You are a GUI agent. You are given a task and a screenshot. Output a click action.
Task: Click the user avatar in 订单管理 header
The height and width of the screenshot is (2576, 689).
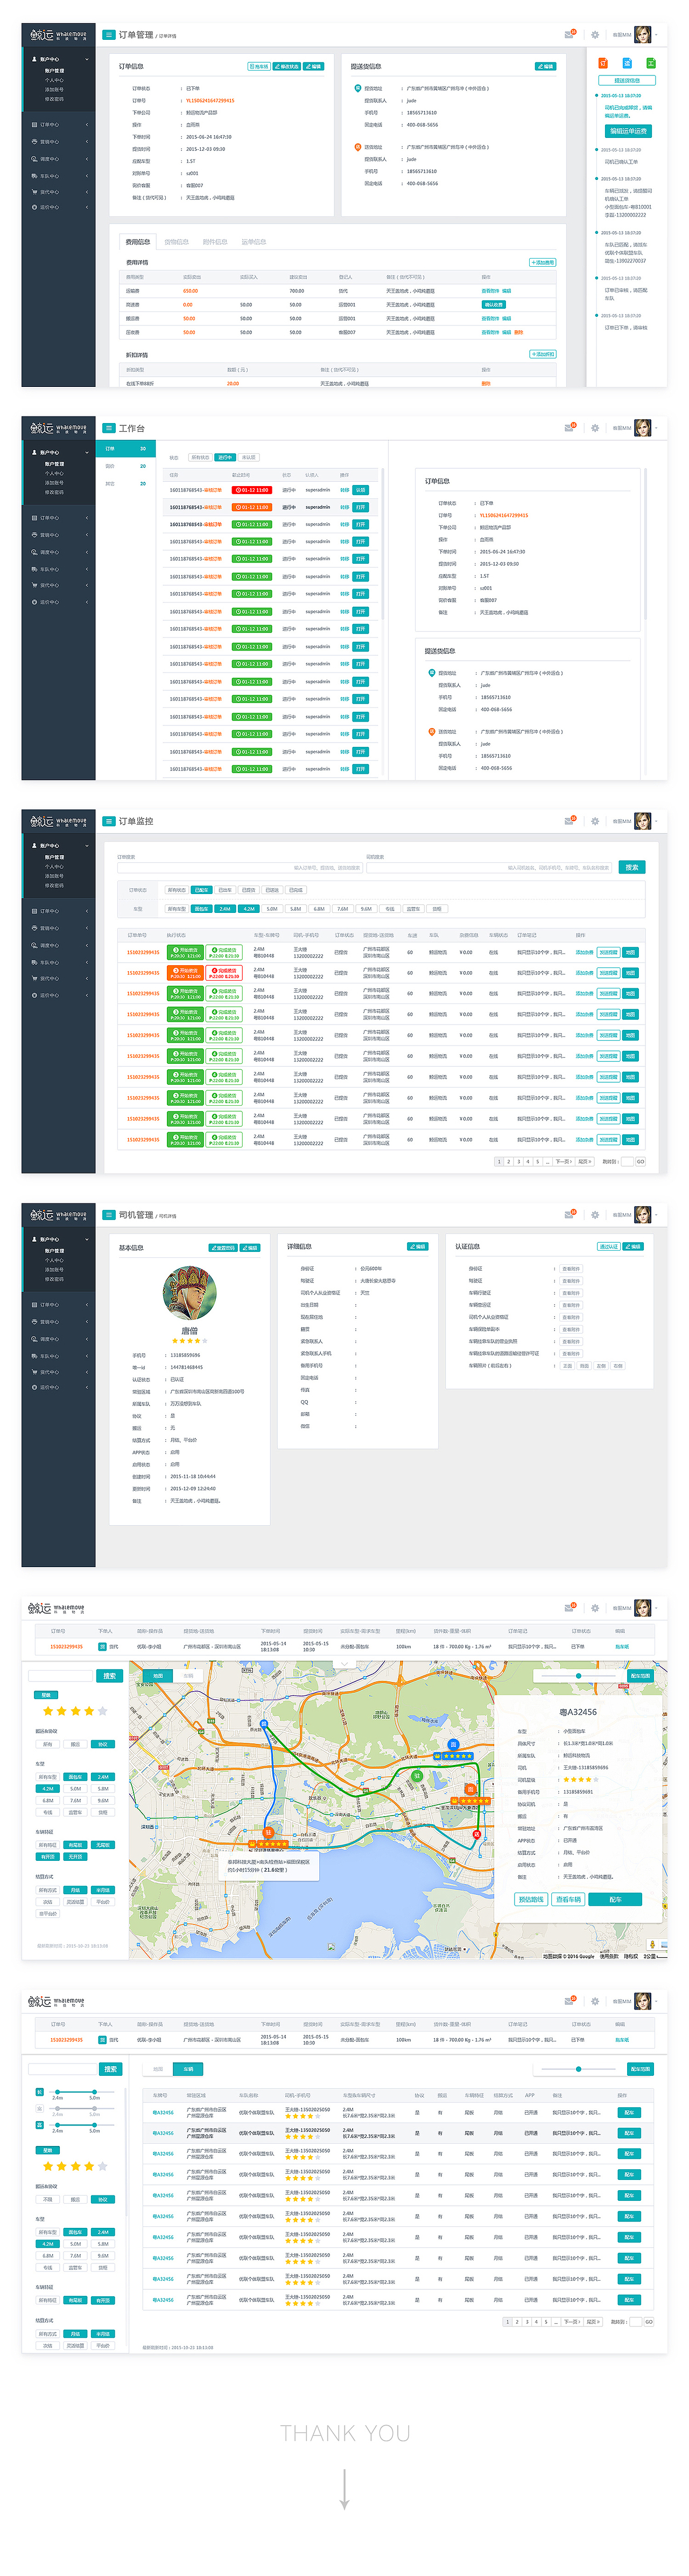point(643,35)
